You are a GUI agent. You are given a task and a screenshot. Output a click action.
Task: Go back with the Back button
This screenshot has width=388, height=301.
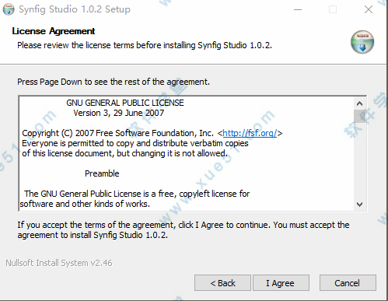click(222, 283)
